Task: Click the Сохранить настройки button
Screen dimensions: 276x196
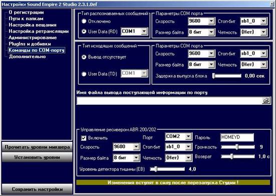Action: point(37,189)
